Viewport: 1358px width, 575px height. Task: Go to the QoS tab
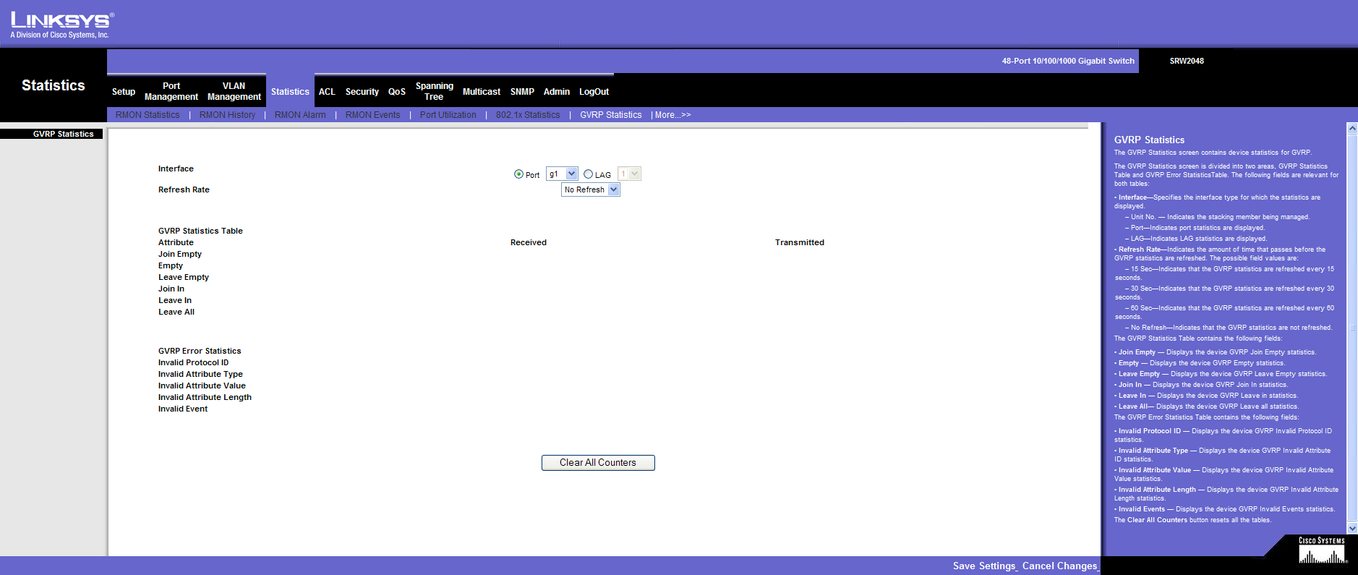[x=396, y=92]
